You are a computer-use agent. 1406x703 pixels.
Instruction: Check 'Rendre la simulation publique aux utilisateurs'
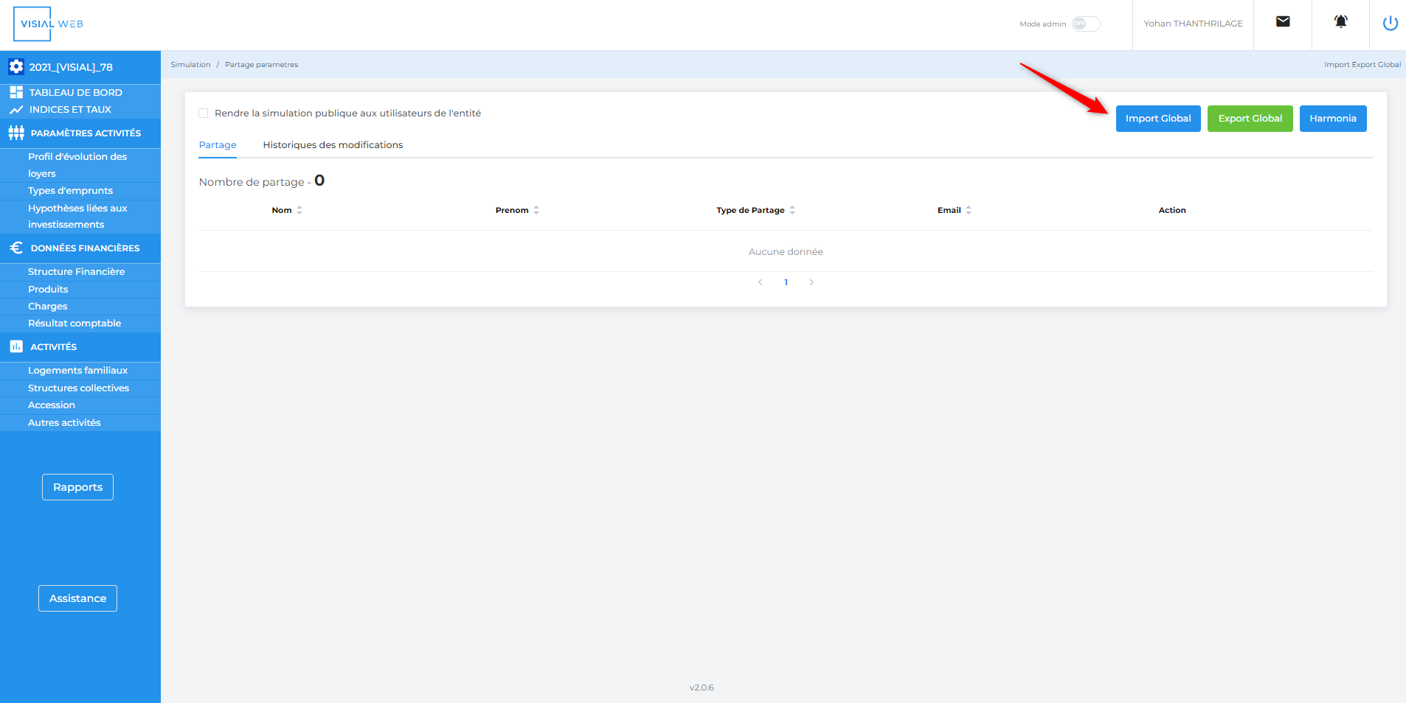click(x=204, y=113)
